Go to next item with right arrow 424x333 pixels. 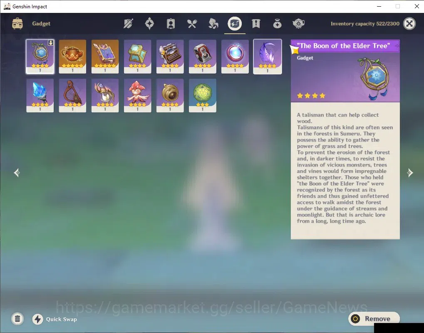click(410, 173)
